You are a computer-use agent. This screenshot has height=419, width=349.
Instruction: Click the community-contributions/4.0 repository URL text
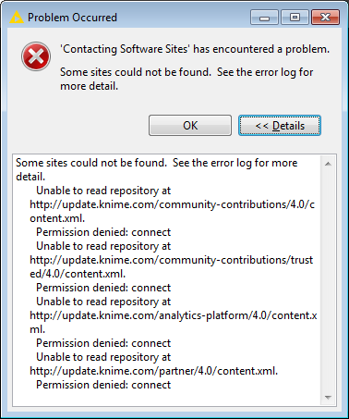tap(172, 211)
